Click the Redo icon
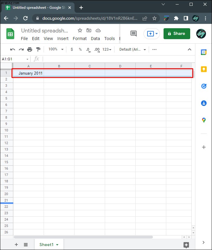The height and width of the screenshot is (250, 212). point(21,49)
